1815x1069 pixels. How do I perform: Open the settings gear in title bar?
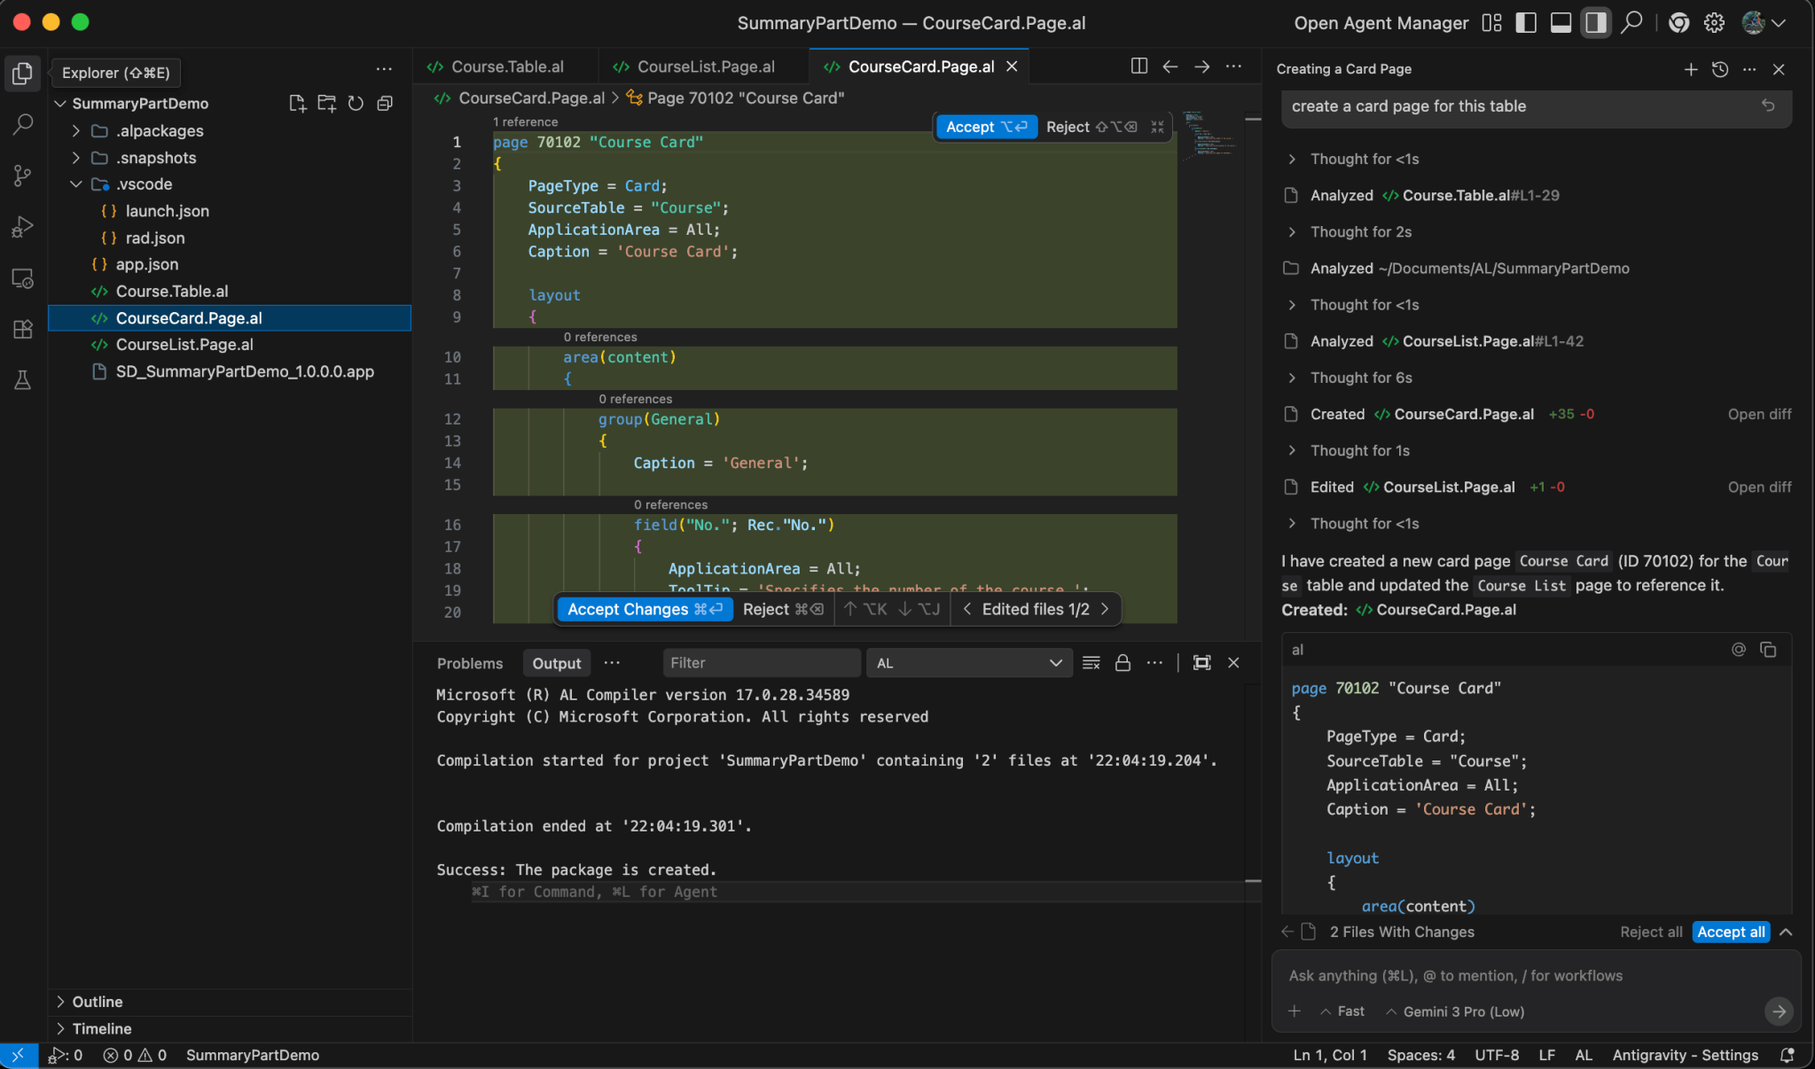(1715, 23)
